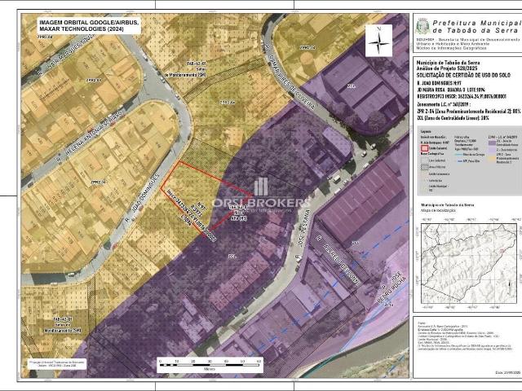Click the dark blue dashed APP line symbol in legend
This screenshot has height=391, width=522.
(x=458, y=160)
